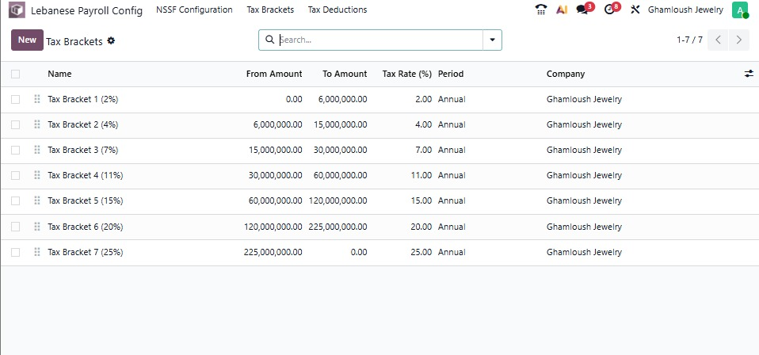Select the checkbox for Tax Bracket 1 (2%)
Screen dimensions: 759x355
[x=16, y=99]
